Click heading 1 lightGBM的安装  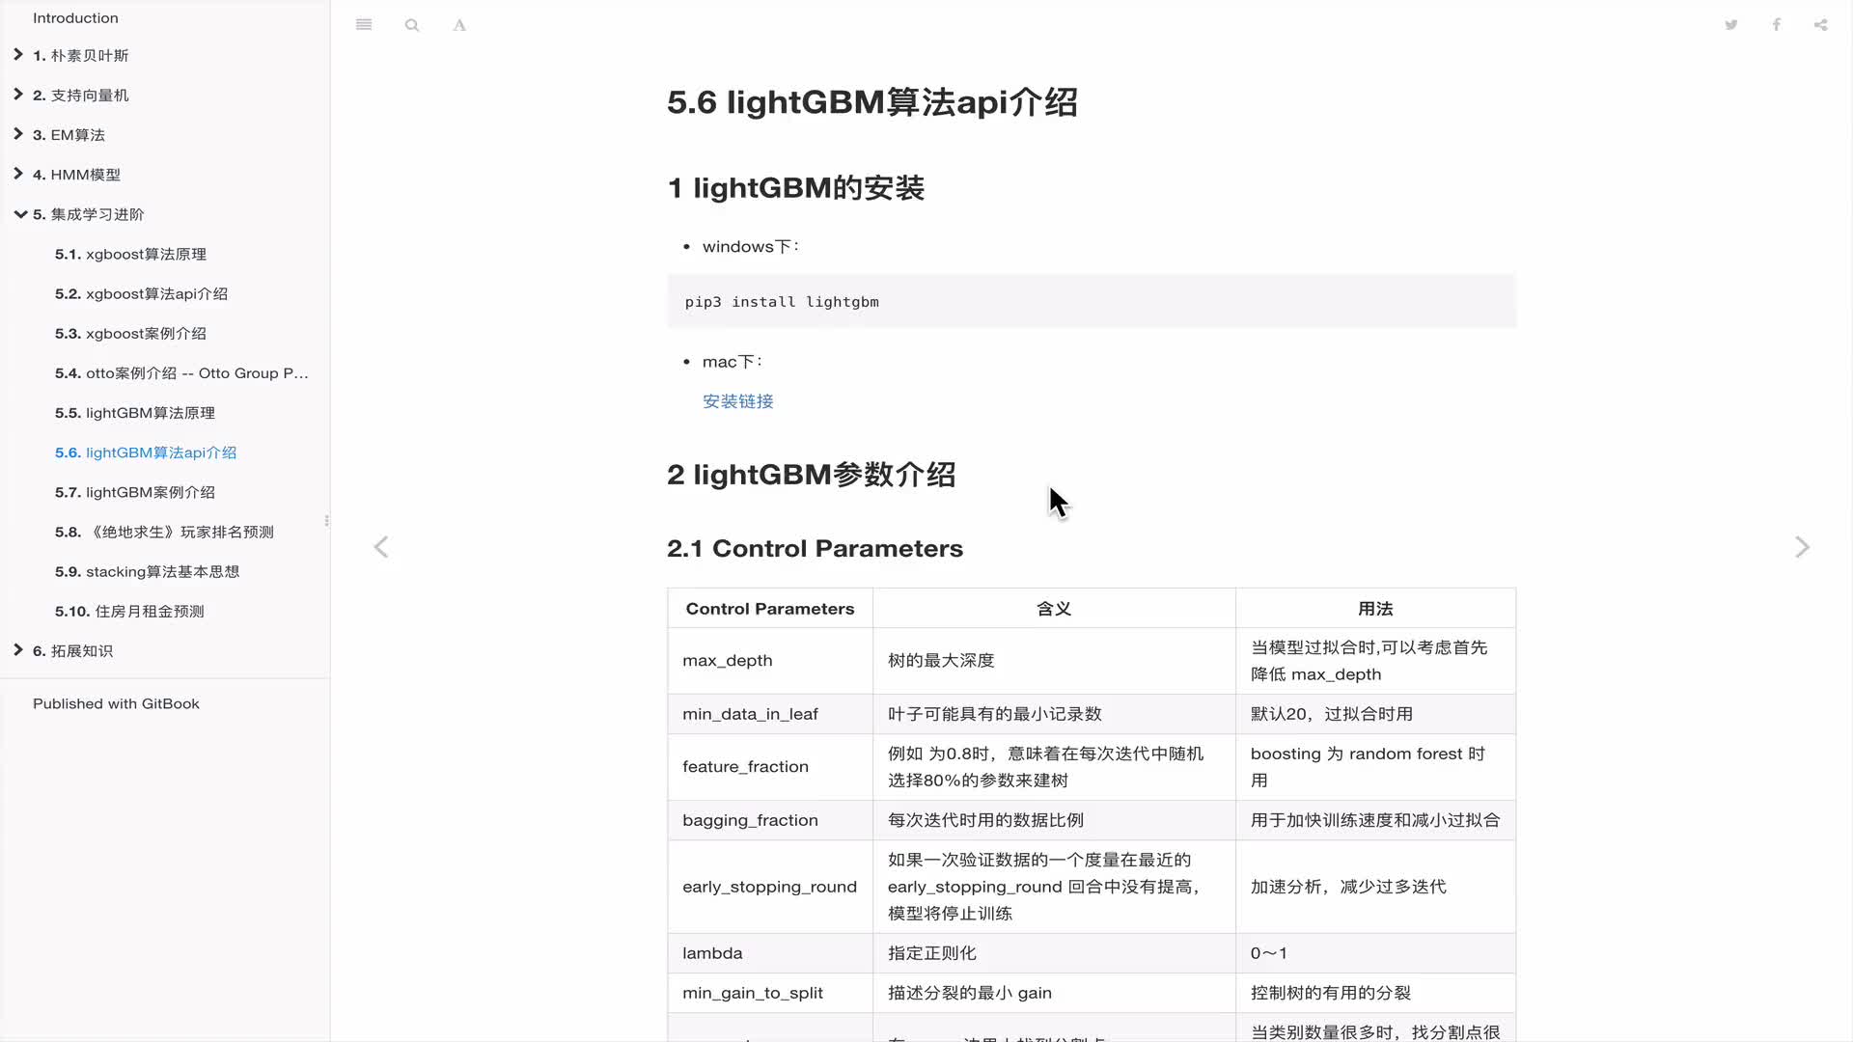[796, 187]
